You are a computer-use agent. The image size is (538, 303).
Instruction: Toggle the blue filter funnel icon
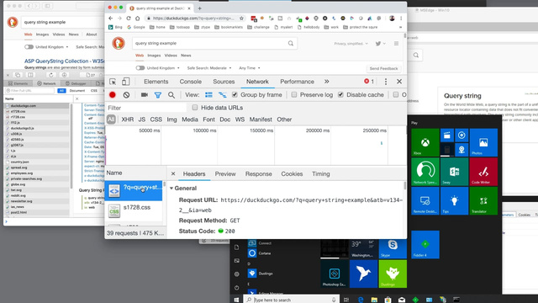(158, 95)
